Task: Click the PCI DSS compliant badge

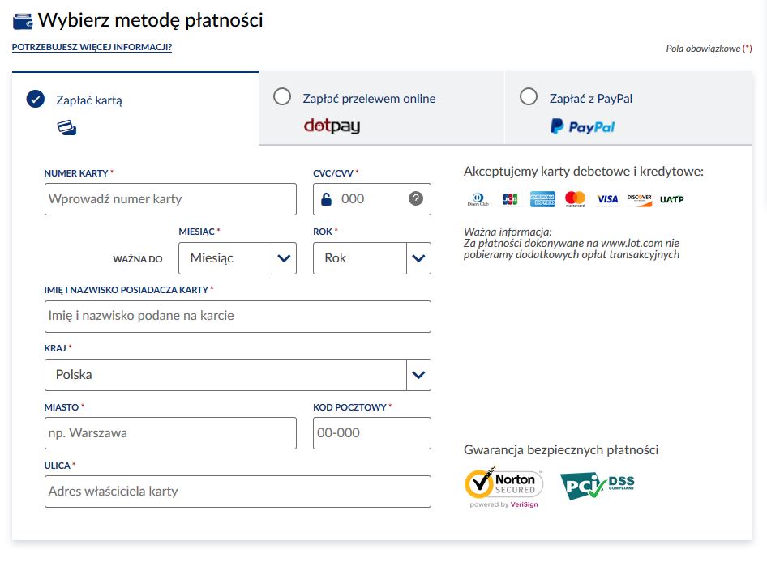Action: click(598, 486)
